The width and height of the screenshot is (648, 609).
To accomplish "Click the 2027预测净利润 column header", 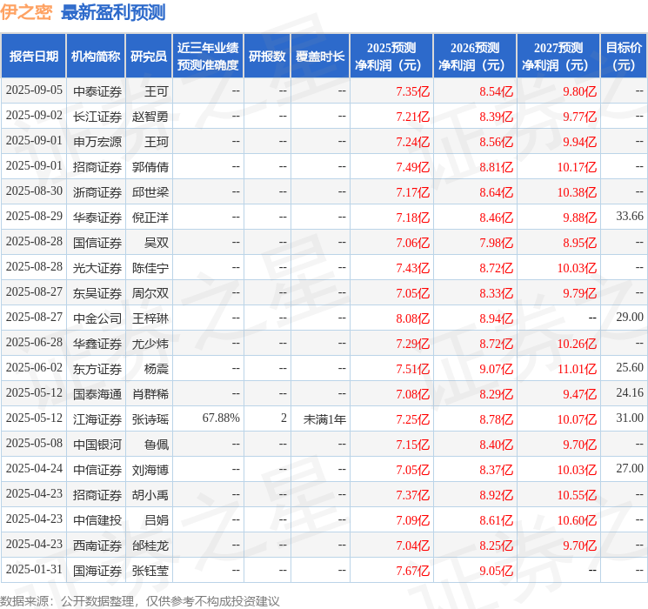I will (558, 57).
